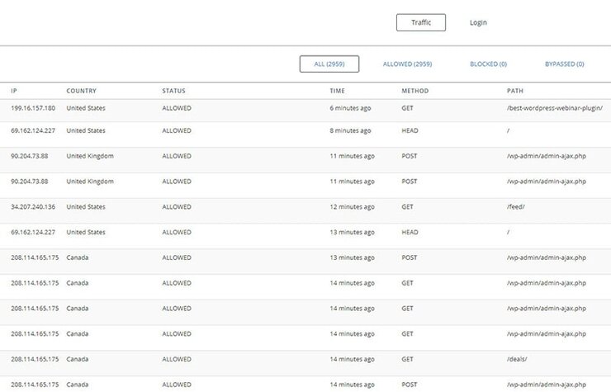Viewport: 611px width, 392px height.
Task: Click the /deals/ path entry
Action: click(517, 359)
